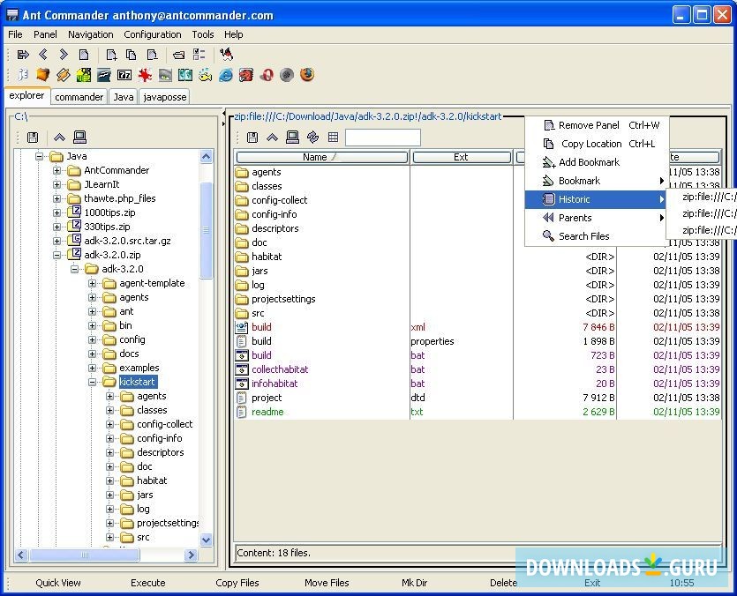This screenshot has width=737, height=596.
Task: Click the navigate forward arrow icon
Action: [64, 55]
